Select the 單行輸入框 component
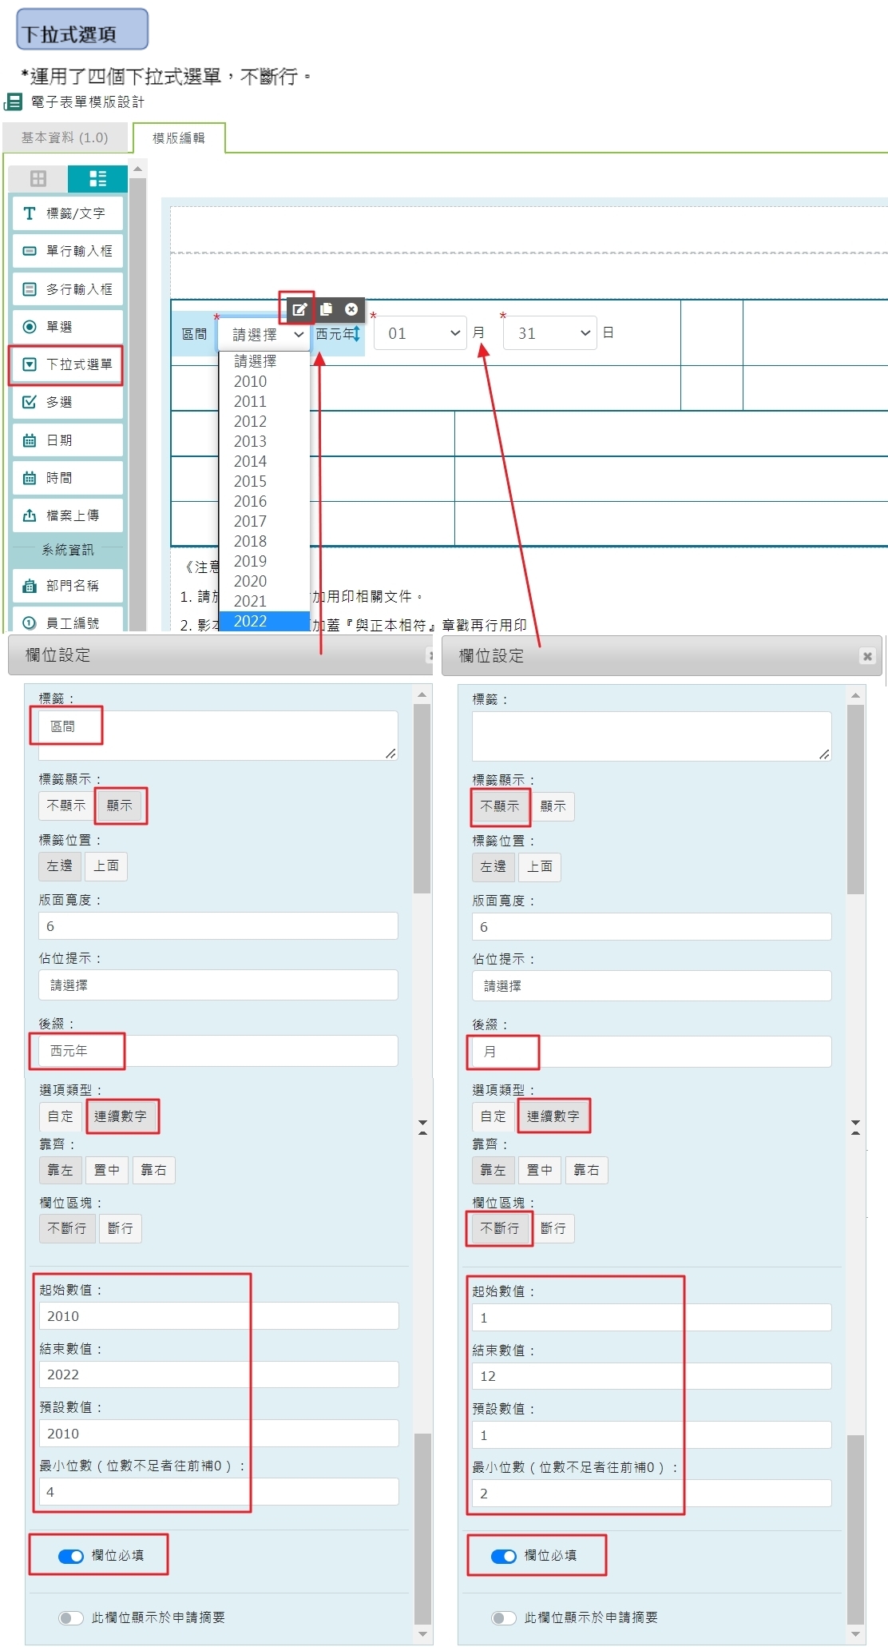The width and height of the screenshot is (888, 1647). click(x=68, y=251)
